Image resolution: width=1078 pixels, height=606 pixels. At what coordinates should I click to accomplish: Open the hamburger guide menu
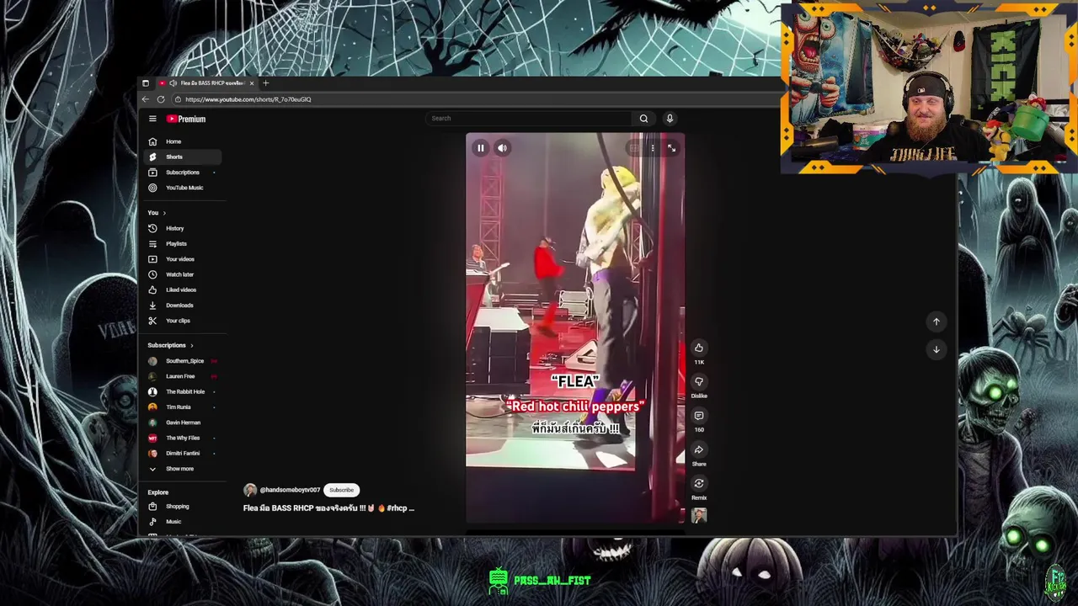[152, 119]
